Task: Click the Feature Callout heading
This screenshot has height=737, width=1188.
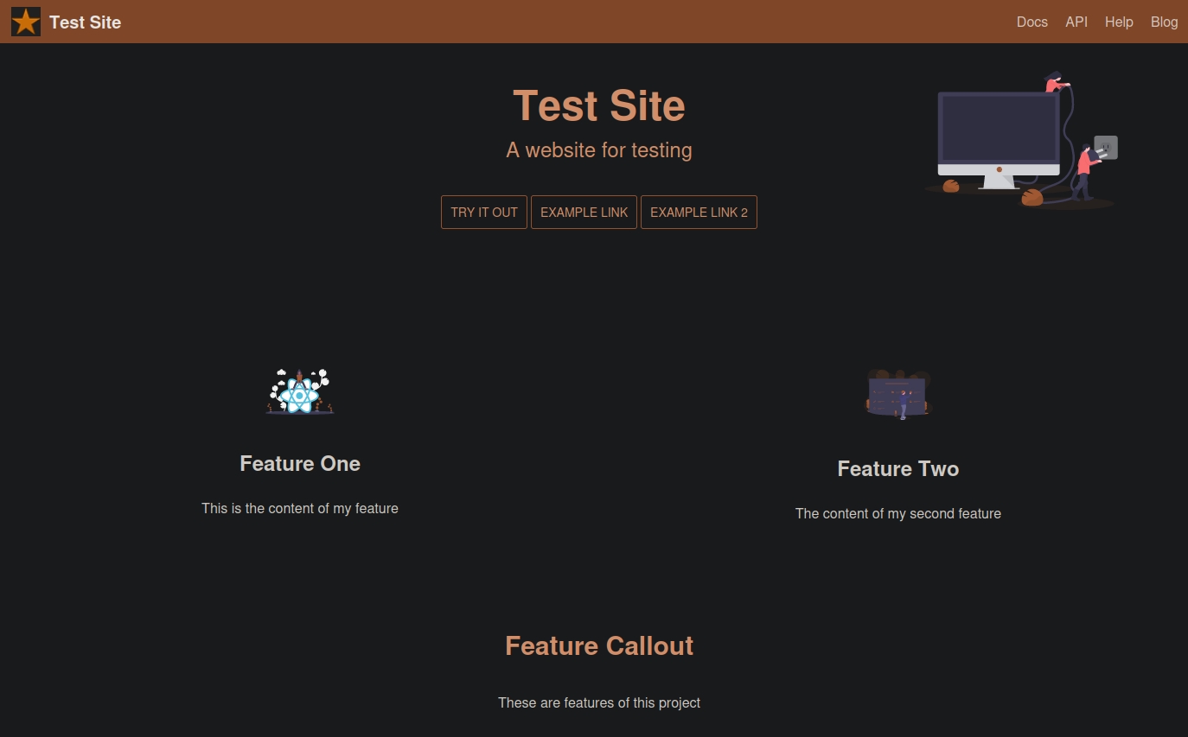Action: [598, 646]
